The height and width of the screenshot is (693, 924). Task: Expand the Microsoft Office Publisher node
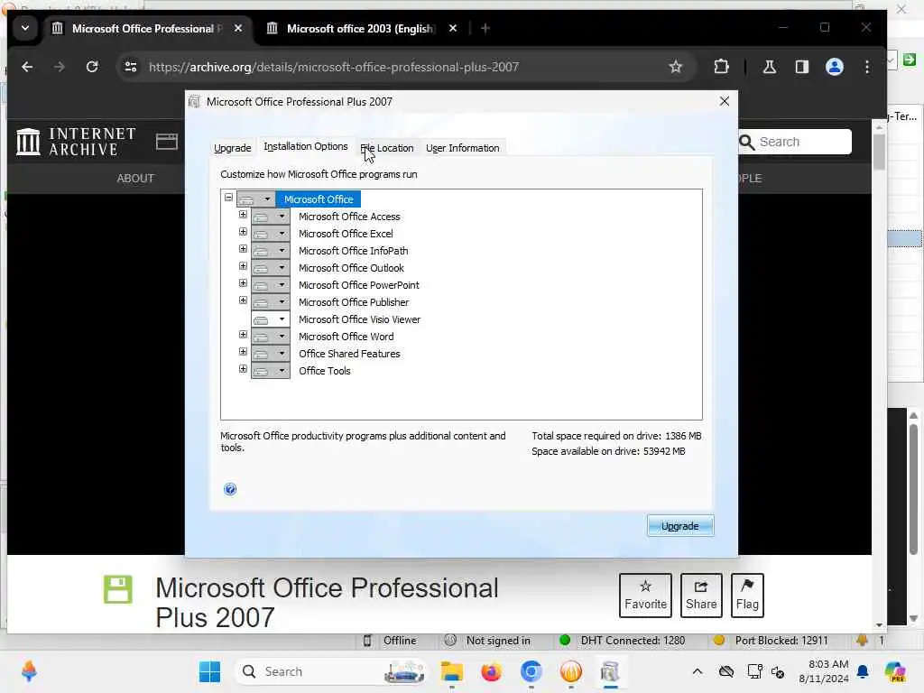243,300
